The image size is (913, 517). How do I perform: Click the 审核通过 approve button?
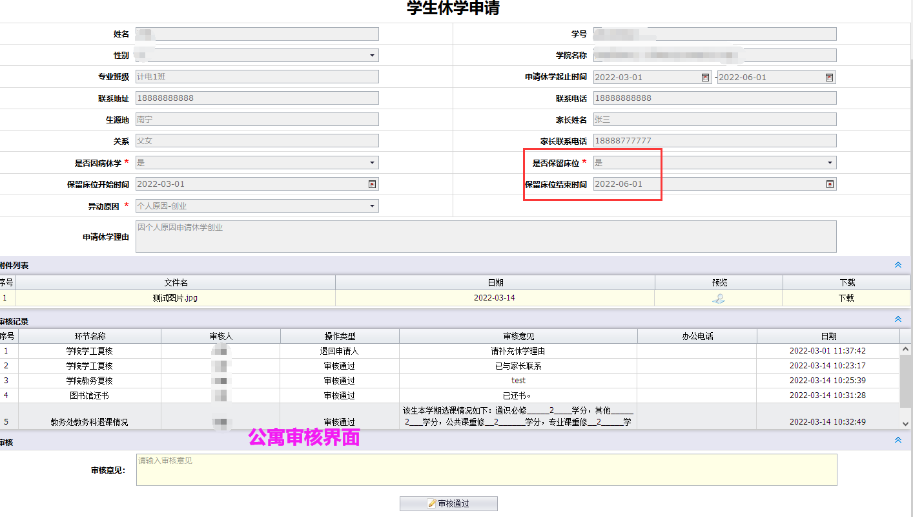449,503
